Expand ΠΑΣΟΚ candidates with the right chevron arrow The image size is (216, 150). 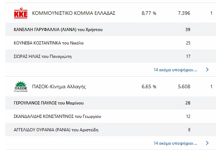click(x=207, y=143)
